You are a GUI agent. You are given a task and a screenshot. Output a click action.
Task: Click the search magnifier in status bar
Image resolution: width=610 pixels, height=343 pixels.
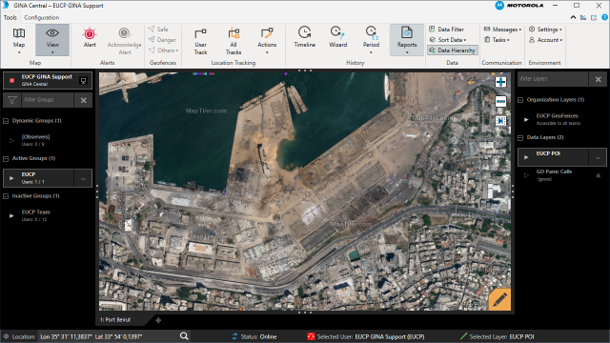[184, 336]
